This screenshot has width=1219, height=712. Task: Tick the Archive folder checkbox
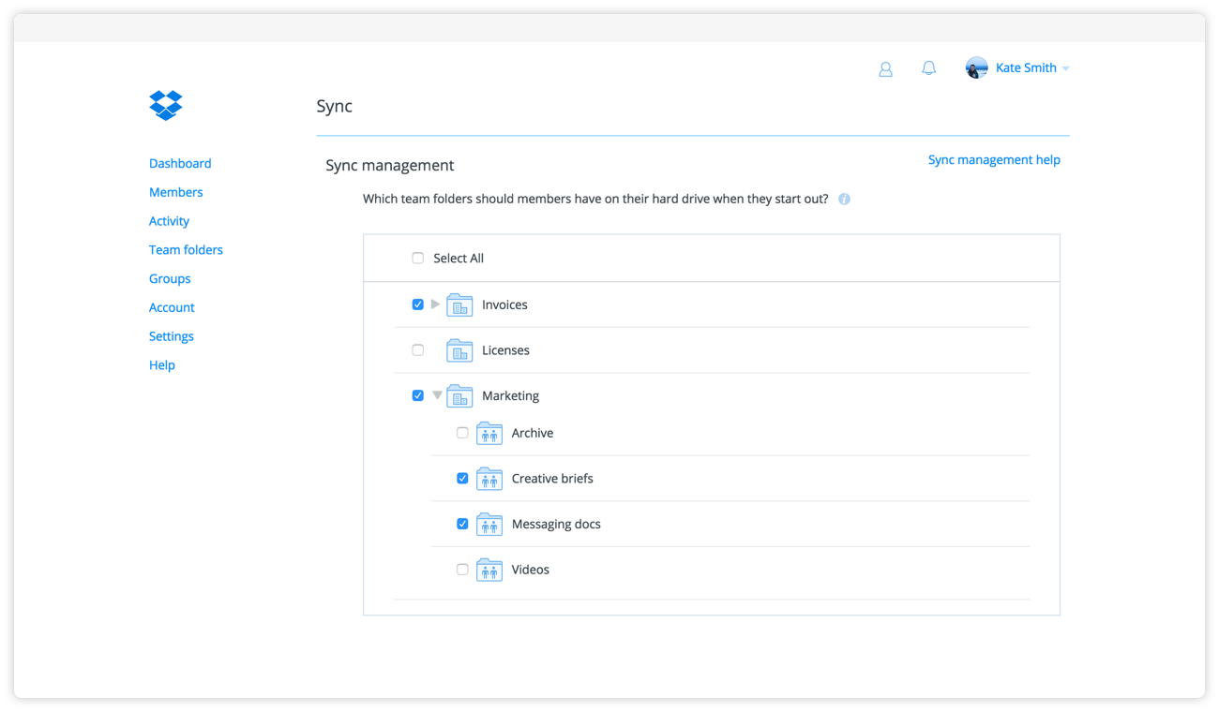pyautogui.click(x=462, y=433)
